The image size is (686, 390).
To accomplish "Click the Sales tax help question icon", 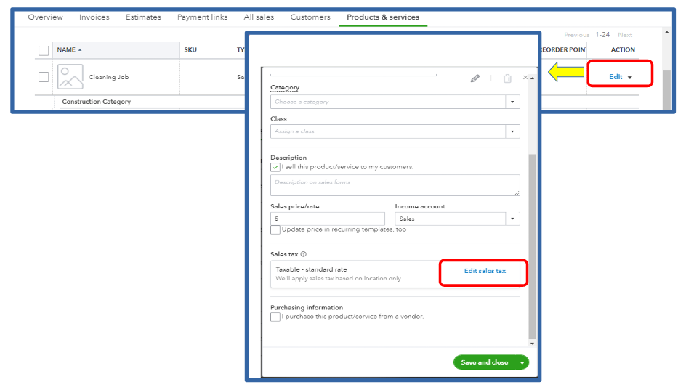I will pyautogui.click(x=304, y=254).
